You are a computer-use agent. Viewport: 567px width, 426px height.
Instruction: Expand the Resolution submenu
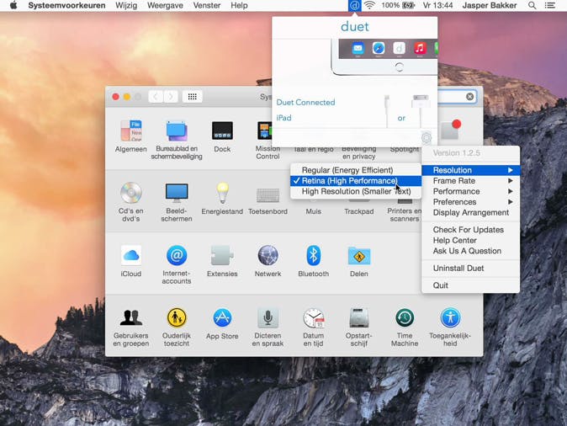(x=471, y=170)
